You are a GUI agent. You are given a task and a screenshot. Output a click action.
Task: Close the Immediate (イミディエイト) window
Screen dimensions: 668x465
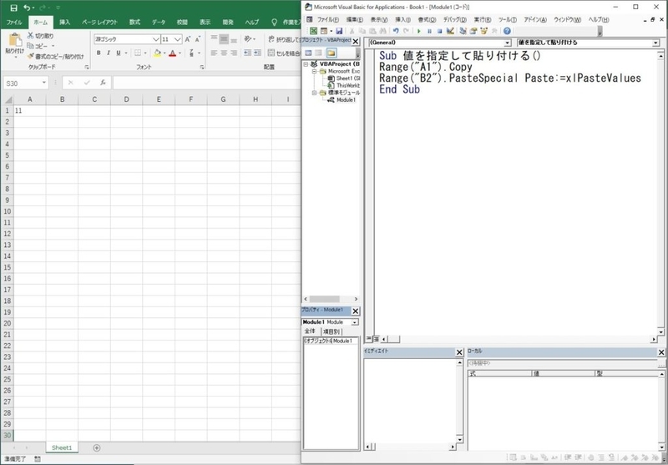click(x=459, y=352)
